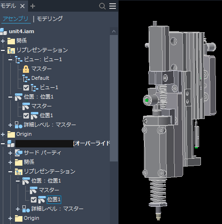
Task: Select the highlighted 位置1 label
Action: pos(54,200)
